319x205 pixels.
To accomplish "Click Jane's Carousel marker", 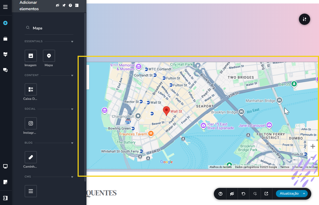I will pos(269,125).
